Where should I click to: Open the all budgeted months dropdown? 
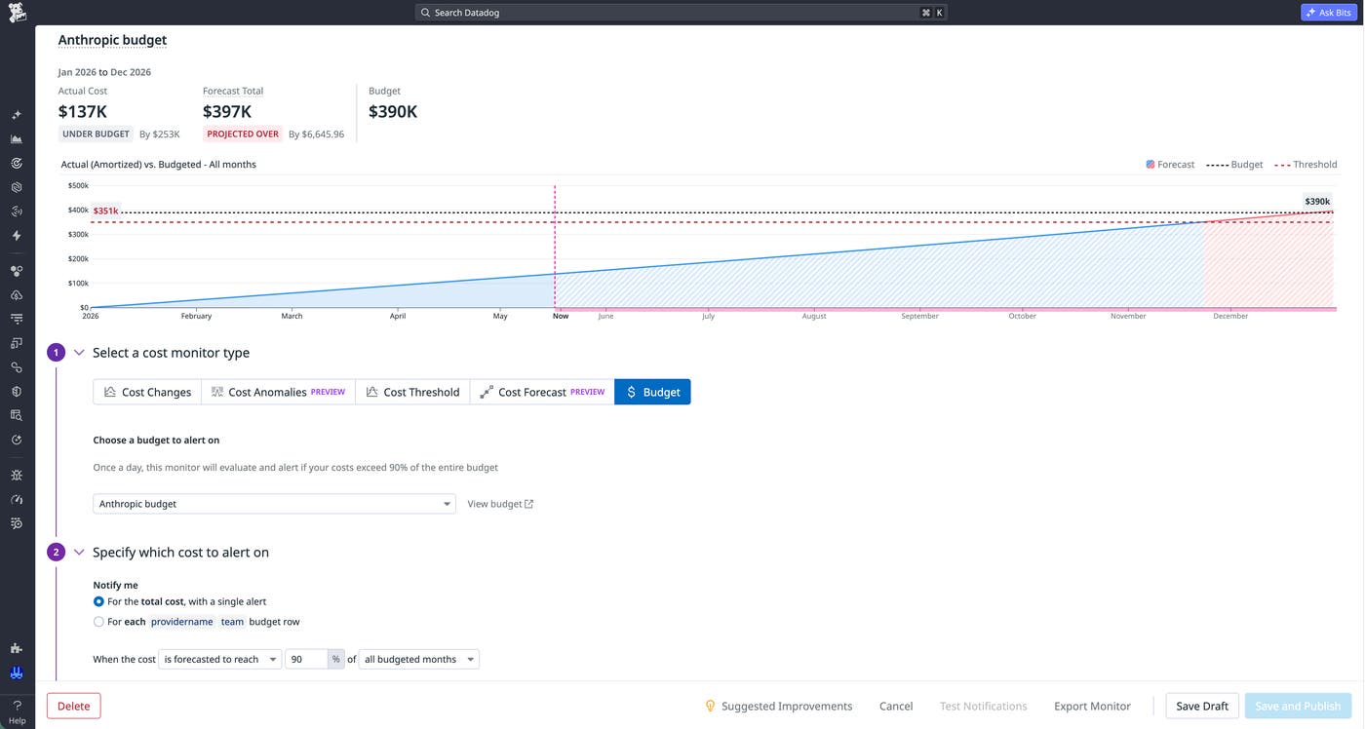419,660
